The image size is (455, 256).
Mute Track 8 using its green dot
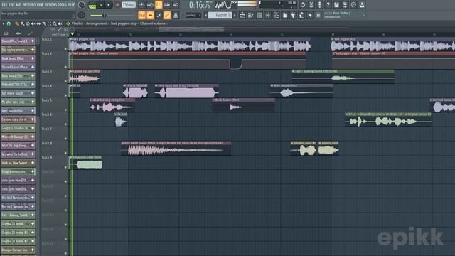(x=66, y=153)
